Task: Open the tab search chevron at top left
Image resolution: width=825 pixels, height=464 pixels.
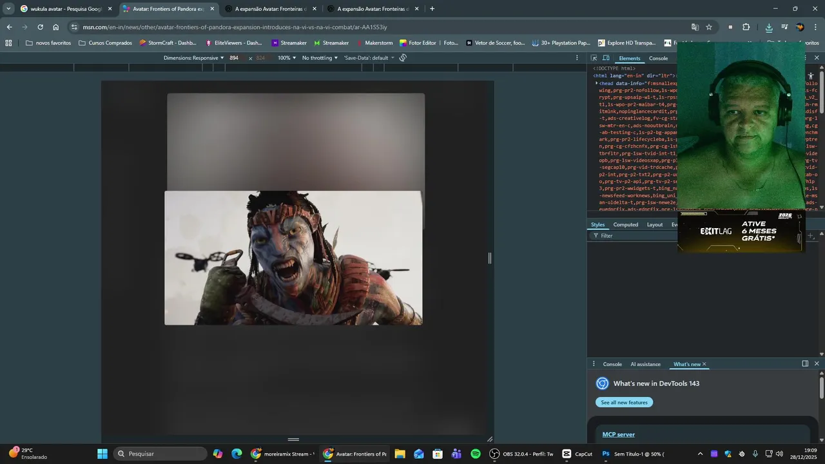Action: point(8,9)
